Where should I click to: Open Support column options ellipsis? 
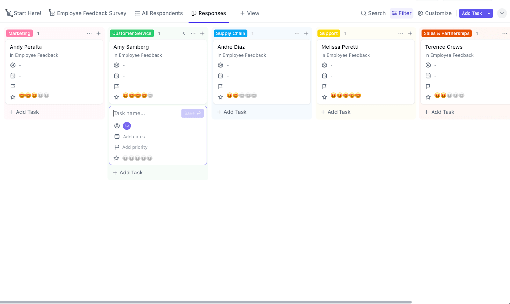401,33
